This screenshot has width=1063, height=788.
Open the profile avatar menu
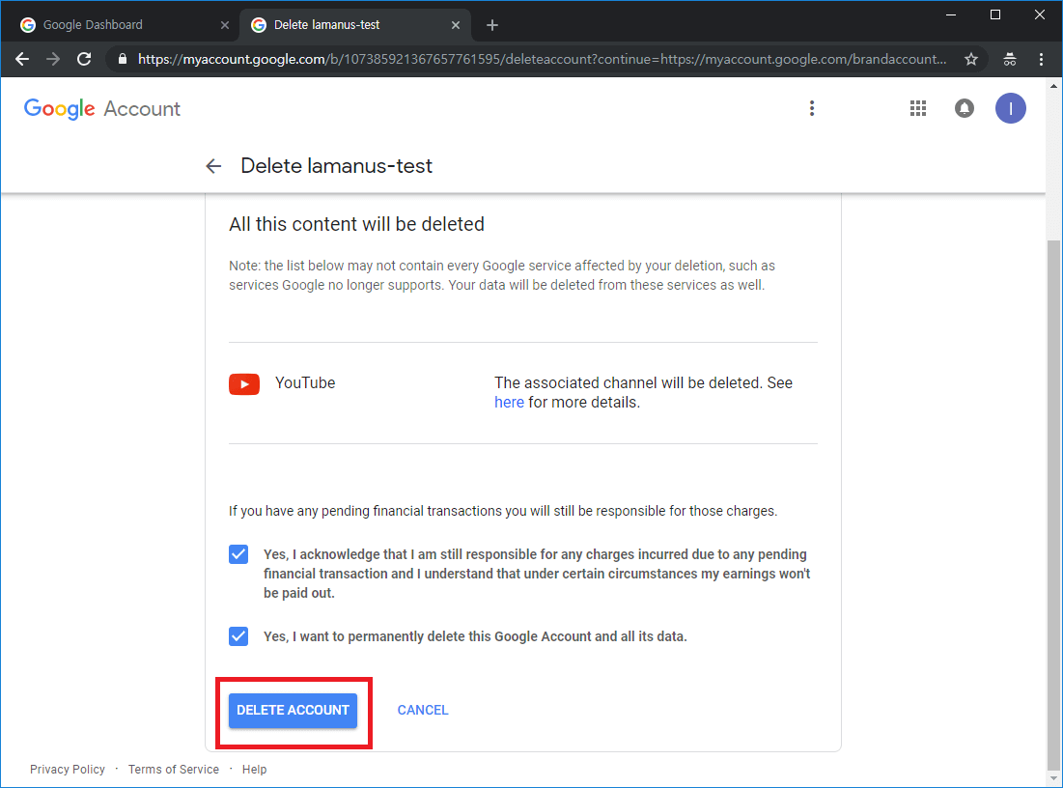(x=1010, y=108)
